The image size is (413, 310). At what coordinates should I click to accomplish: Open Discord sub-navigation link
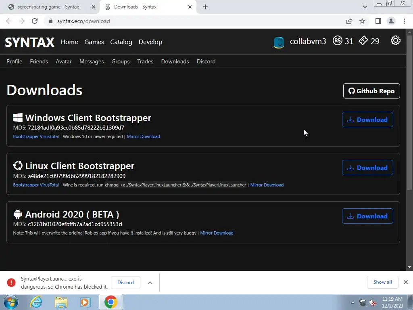206,61
